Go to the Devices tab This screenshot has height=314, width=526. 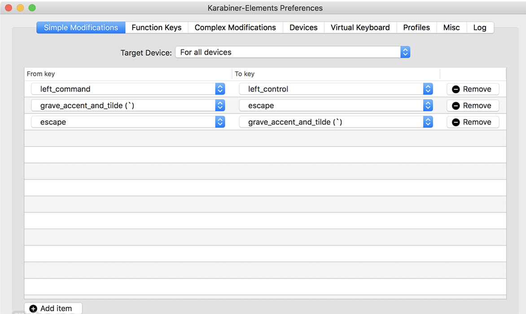point(303,27)
